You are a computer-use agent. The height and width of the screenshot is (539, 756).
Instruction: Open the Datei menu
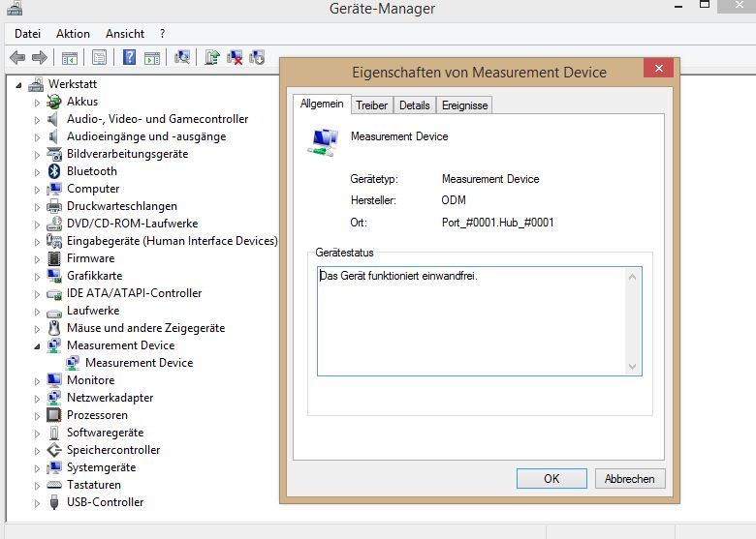[x=27, y=34]
